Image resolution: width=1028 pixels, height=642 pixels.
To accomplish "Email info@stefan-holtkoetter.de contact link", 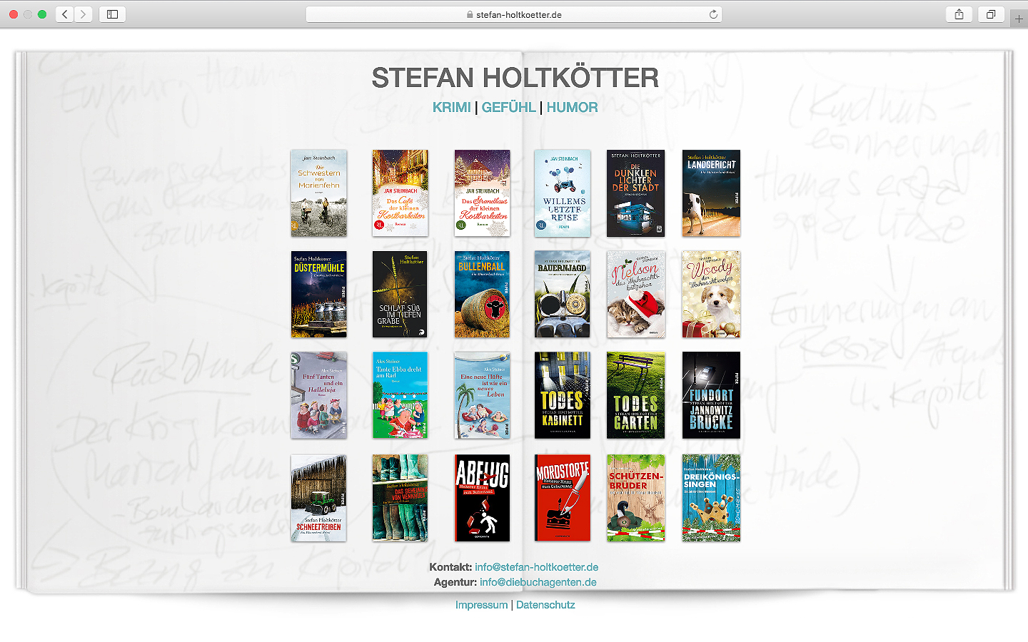I will (x=537, y=567).
